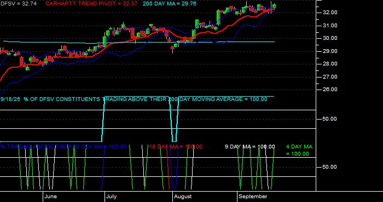Screen dimensions: 383x202
Task: Click the CARHARTT TREND PIVOT = 32.37 label
Action: point(91,4)
